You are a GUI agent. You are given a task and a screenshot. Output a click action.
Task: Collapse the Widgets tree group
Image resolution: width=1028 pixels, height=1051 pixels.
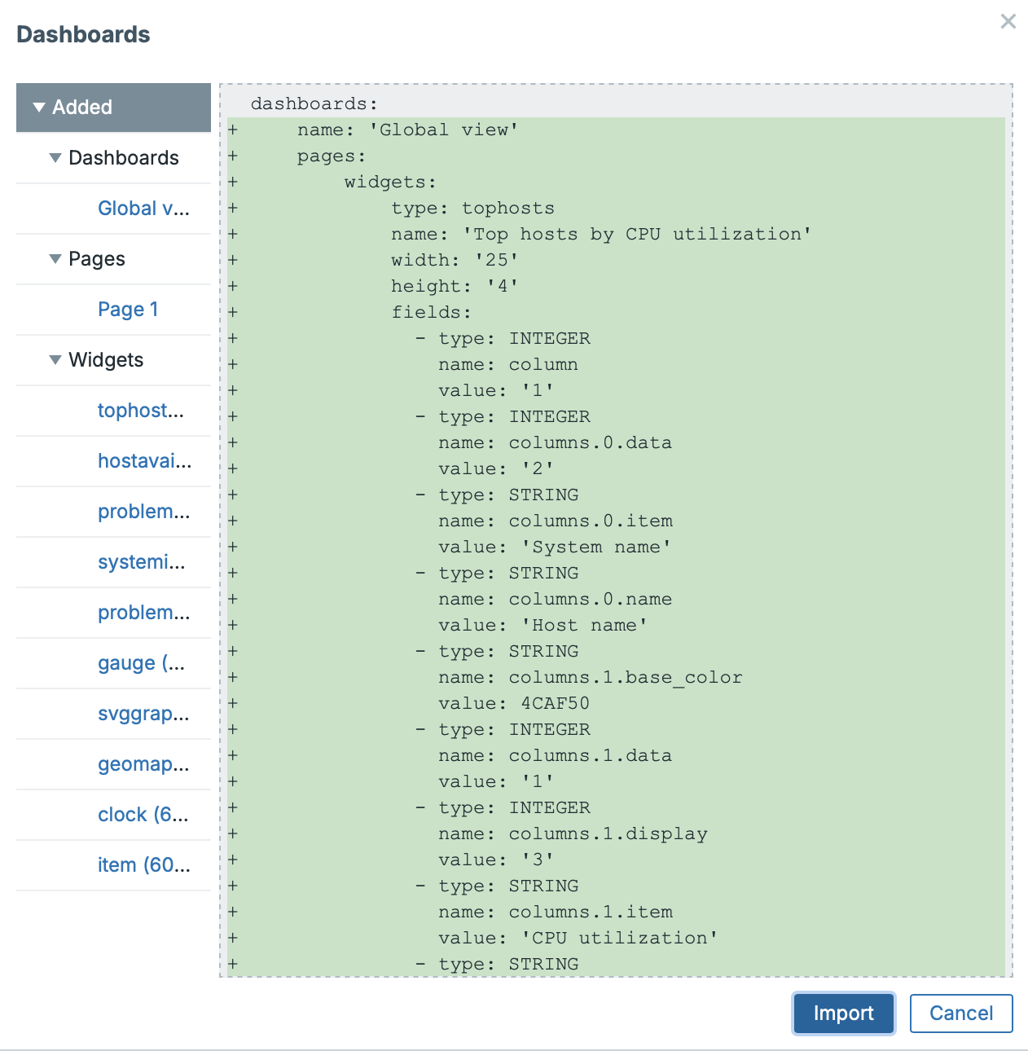click(x=55, y=360)
